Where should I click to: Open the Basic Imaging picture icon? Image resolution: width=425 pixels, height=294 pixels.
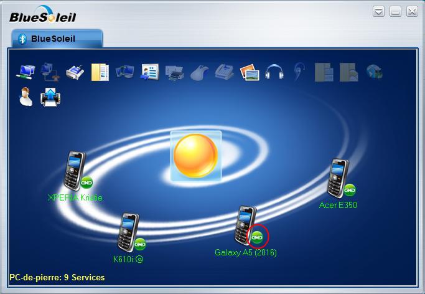coord(249,72)
